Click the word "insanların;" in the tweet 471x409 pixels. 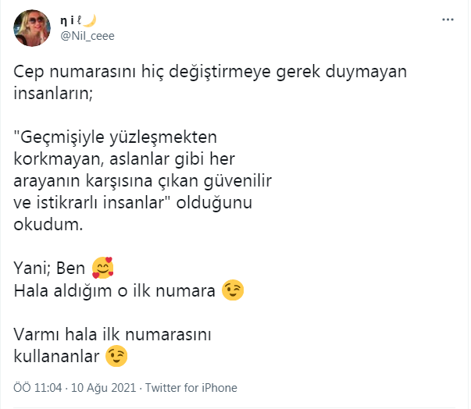52,94
